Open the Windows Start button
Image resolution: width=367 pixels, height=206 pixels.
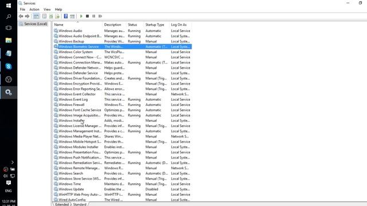[x=9, y=5]
